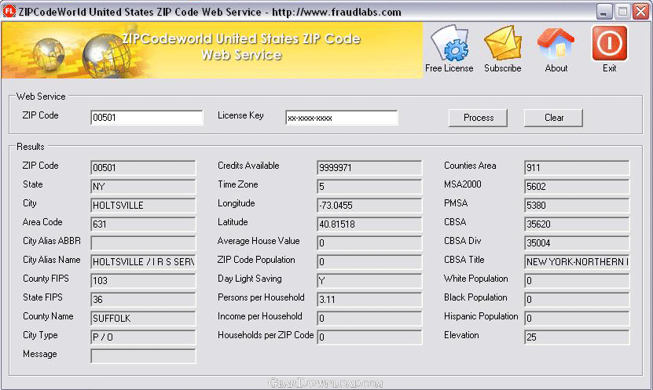The height and width of the screenshot is (390, 653).
Task: Click the Households per ZIP Code field
Action: (x=369, y=337)
